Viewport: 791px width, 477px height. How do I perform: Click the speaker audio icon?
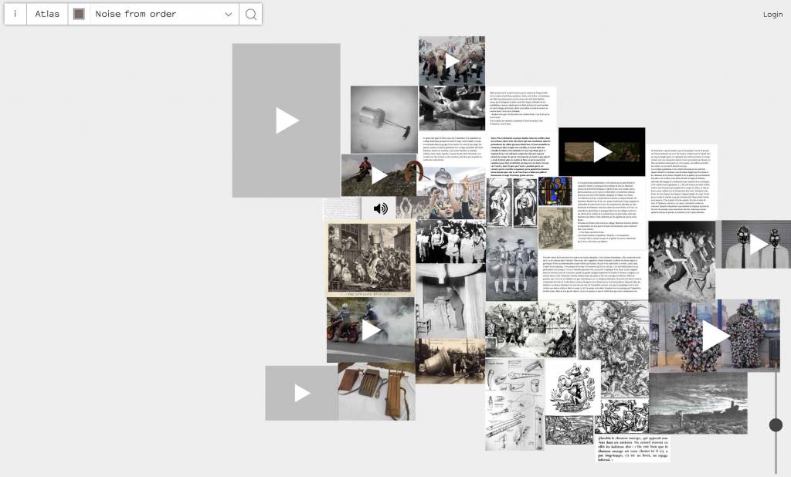(x=380, y=208)
